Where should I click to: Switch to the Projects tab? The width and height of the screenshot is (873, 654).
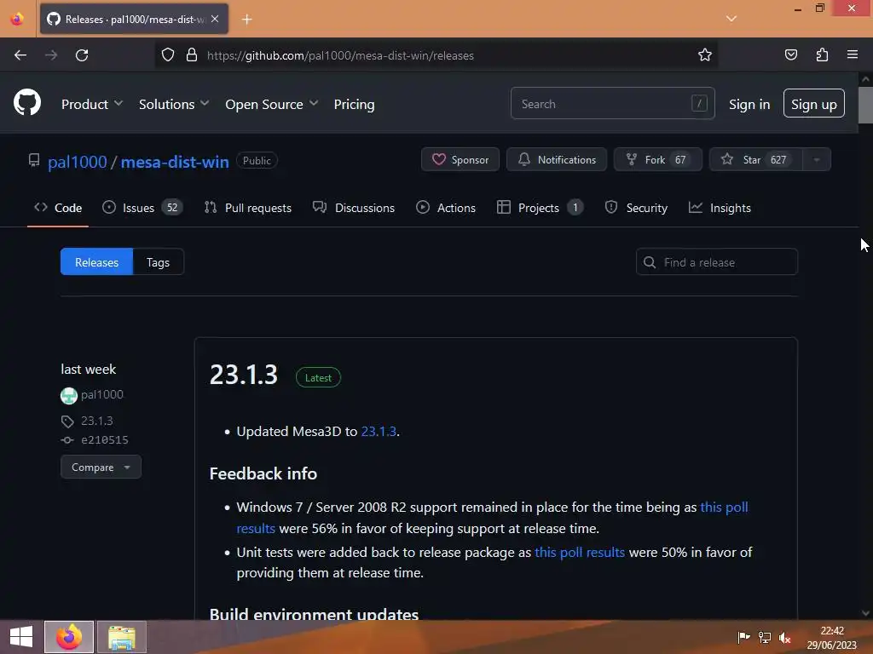coord(540,208)
